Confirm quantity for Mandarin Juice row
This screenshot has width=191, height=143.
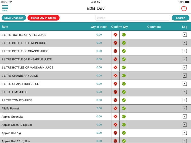tap(124, 67)
